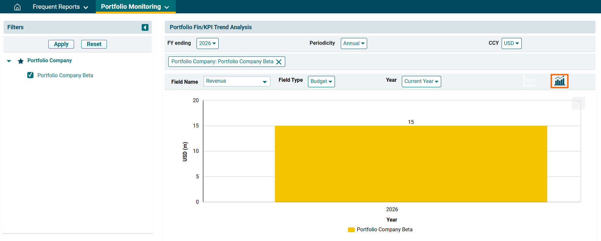Open the Year Current Year dropdown
The image size is (601, 241).
pyautogui.click(x=421, y=81)
